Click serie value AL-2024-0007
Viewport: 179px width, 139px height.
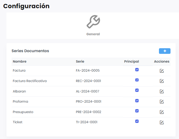point(88,91)
